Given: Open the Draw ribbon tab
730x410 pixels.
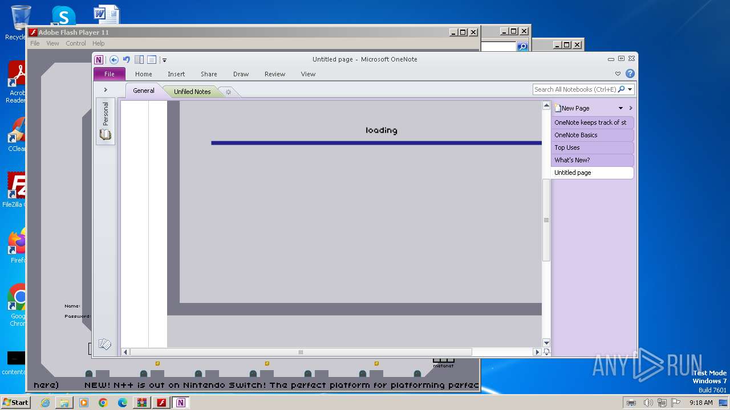Looking at the screenshot, I should (x=241, y=74).
